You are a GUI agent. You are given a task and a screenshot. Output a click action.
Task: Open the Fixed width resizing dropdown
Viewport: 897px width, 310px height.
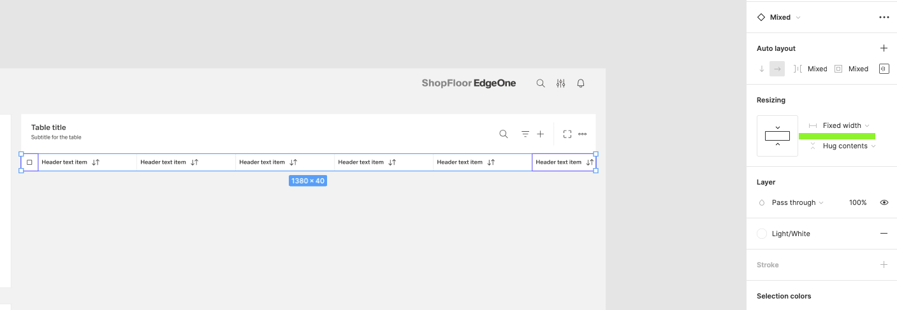[x=845, y=125]
